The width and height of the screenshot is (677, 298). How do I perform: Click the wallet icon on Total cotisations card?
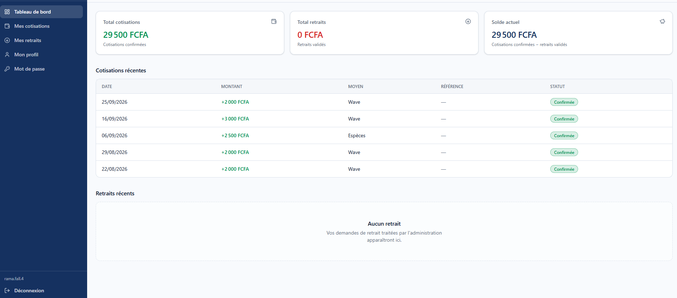(x=274, y=21)
